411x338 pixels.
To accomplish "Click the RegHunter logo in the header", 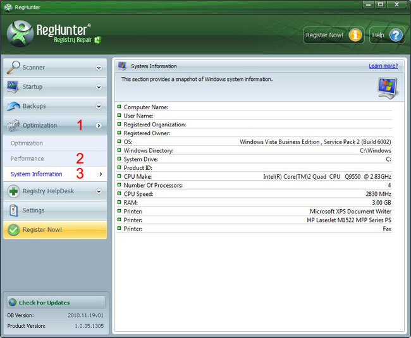I will pos(20,35).
